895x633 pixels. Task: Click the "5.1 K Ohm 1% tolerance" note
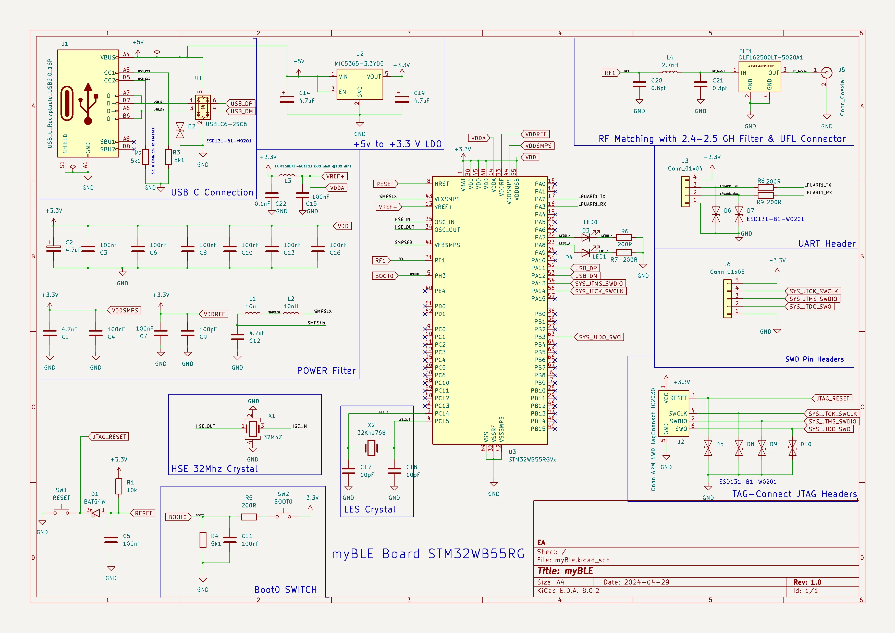[x=153, y=150]
